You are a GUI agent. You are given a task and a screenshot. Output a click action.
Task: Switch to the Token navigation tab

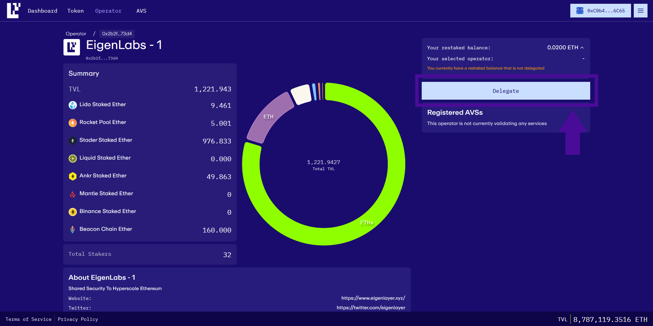coord(75,11)
